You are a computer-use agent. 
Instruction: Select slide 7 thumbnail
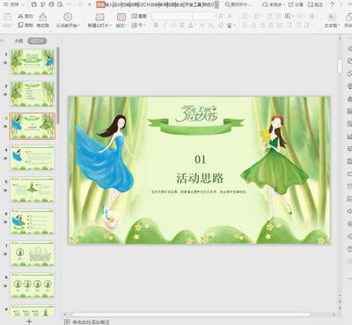coord(33,254)
